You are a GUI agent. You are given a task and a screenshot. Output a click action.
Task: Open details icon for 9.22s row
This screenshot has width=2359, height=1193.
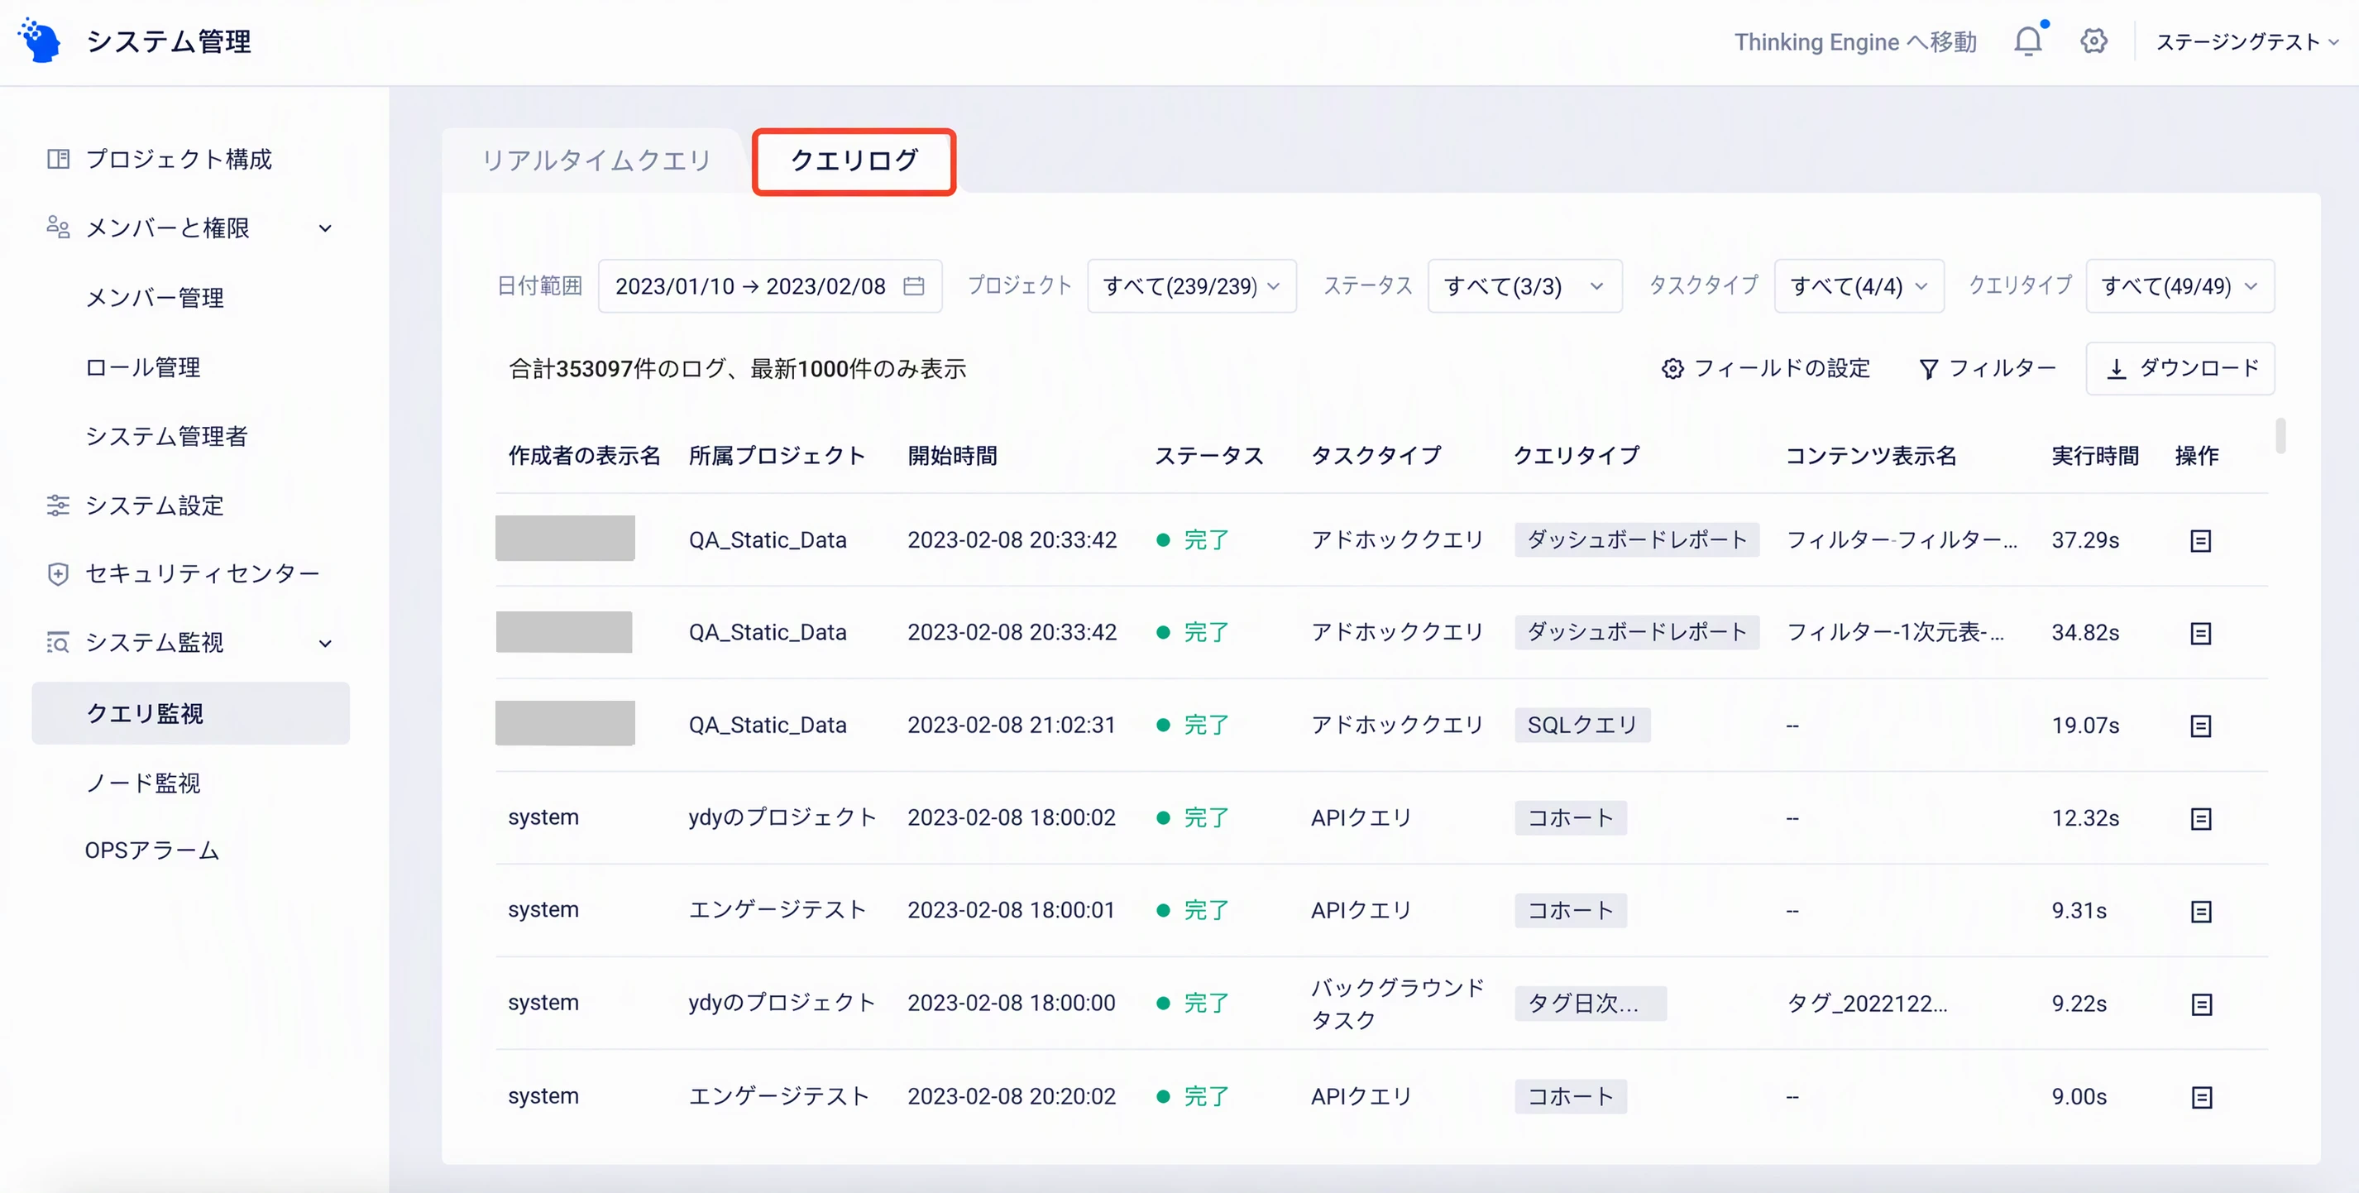click(2200, 1004)
